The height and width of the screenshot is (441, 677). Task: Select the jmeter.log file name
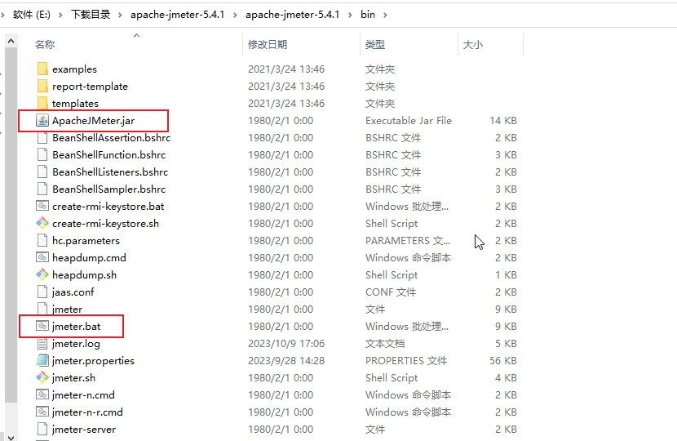[x=76, y=344]
